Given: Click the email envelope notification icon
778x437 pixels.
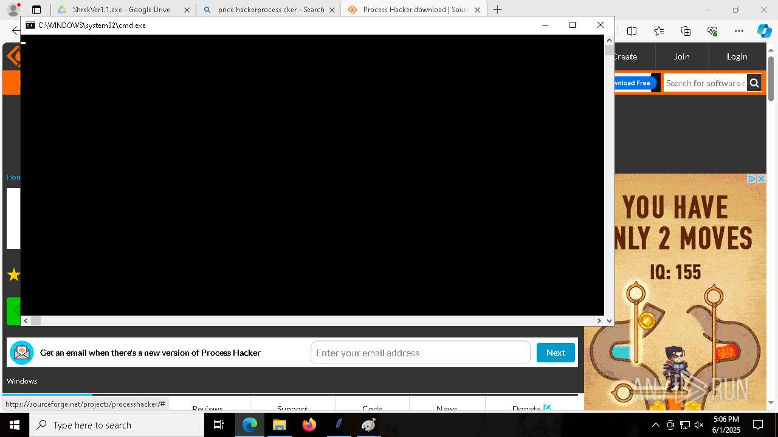Looking at the screenshot, I should (22, 353).
